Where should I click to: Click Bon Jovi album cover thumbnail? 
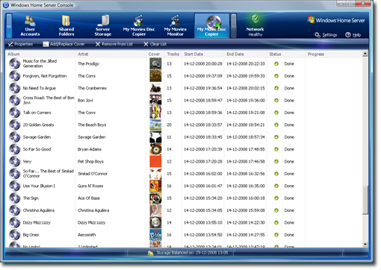[155, 100]
